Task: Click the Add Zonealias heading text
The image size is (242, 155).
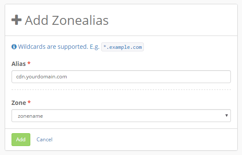Action: [67, 20]
